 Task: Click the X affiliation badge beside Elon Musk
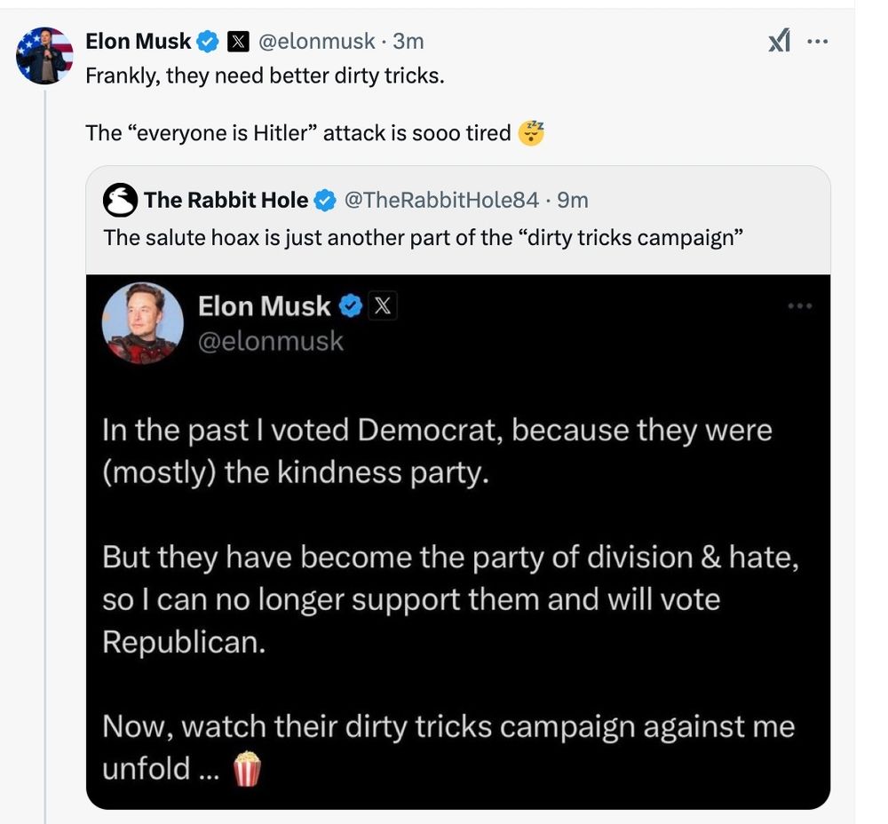238,41
